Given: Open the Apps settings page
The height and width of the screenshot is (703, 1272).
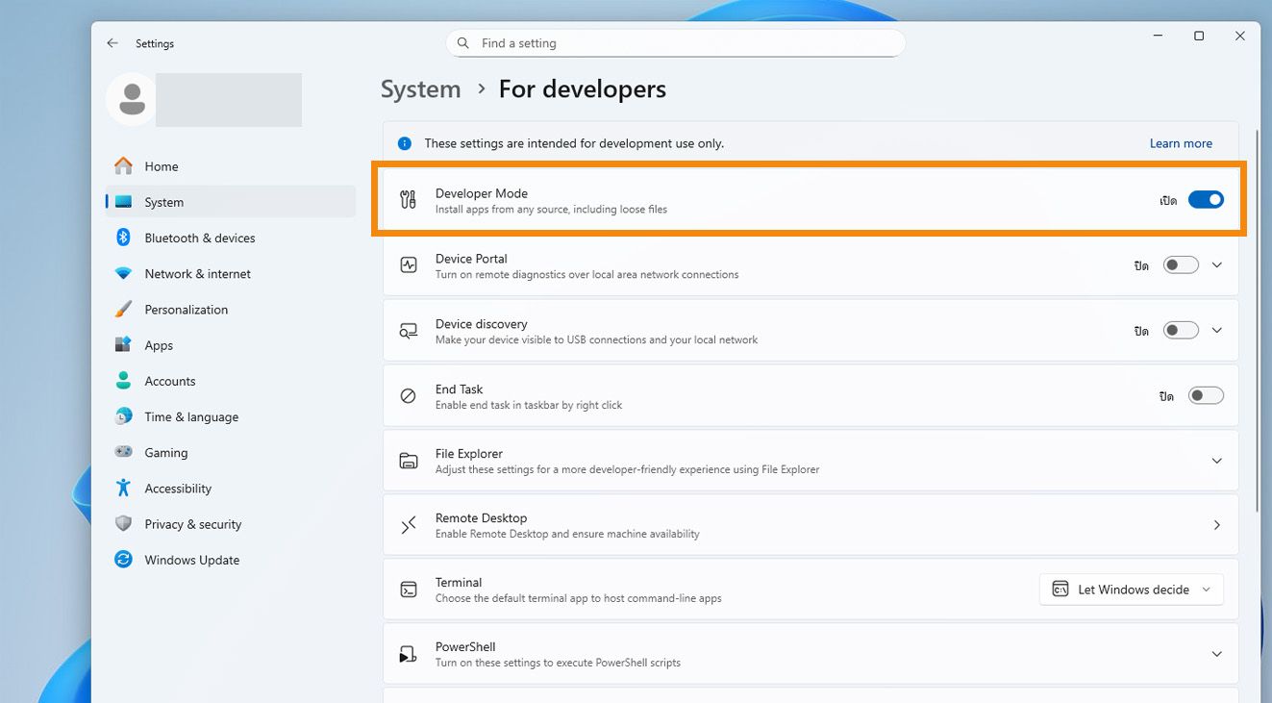Looking at the screenshot, I should (x=159, y=345).
